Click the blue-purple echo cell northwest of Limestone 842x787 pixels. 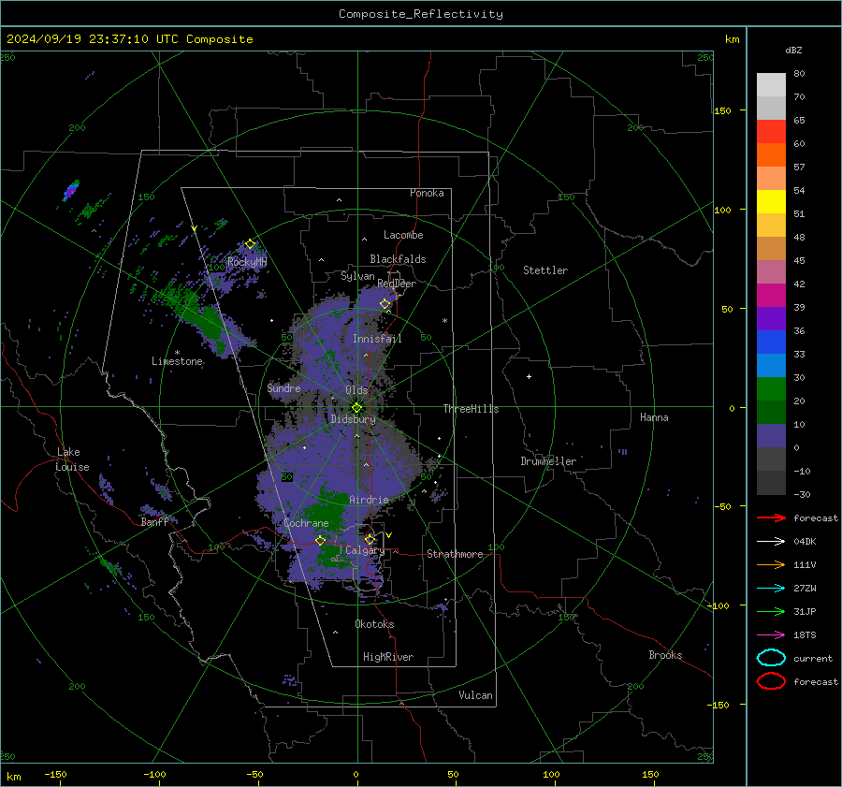tap(71, 191)
